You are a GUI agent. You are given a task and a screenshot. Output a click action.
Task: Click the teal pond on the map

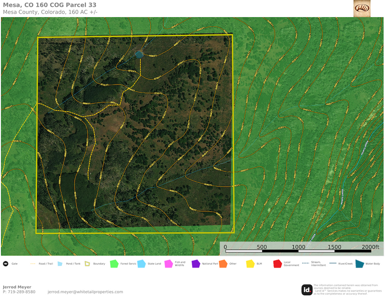click(x=139, y=55)
